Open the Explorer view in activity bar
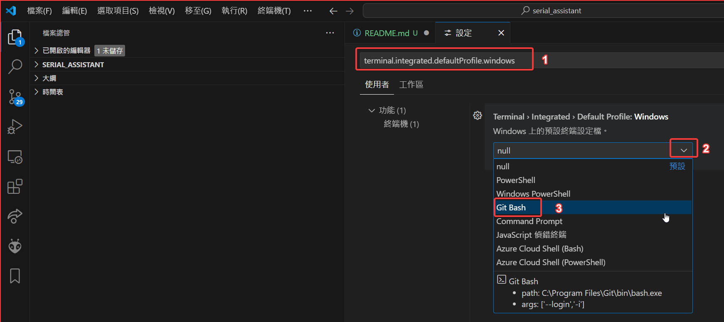The width and height of the screenshot is (724, 322). [x=15, y=37]
